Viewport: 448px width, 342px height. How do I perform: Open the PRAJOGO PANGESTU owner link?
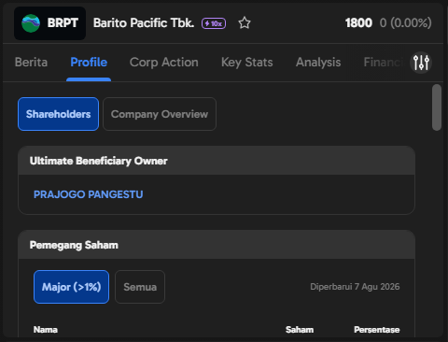point(89,194)
